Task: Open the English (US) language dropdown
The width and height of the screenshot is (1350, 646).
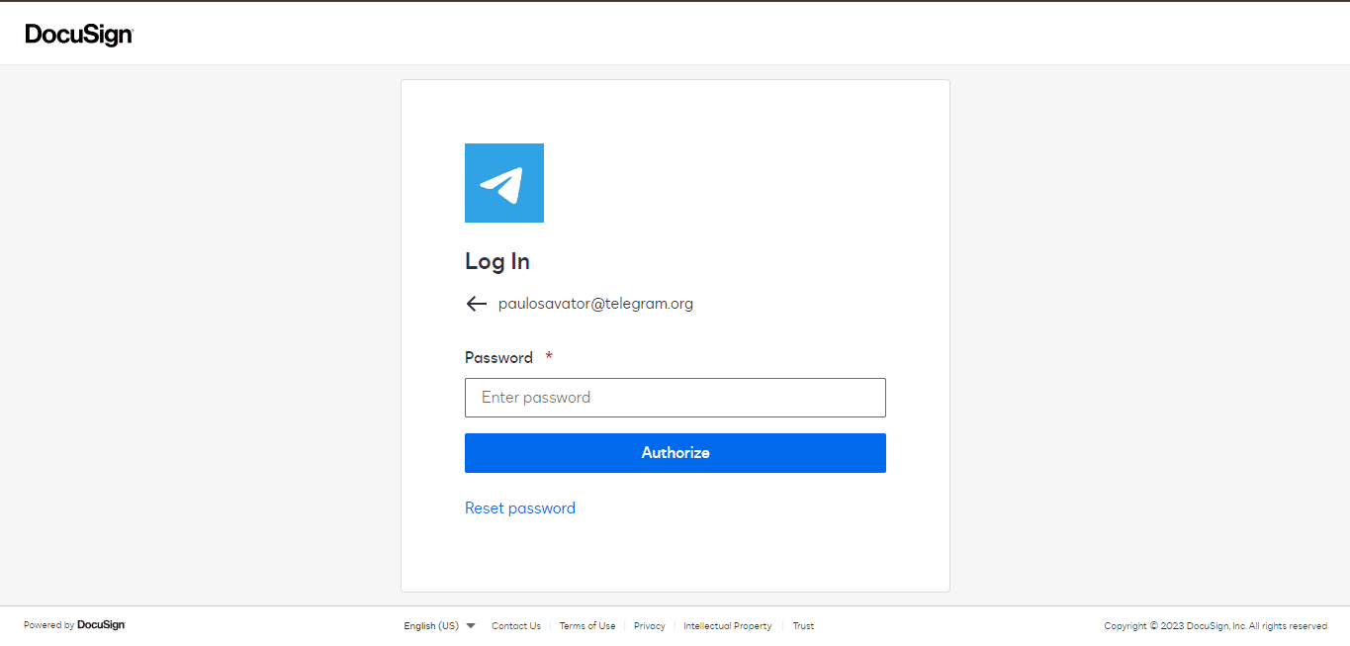Action: tap(440, 626)
